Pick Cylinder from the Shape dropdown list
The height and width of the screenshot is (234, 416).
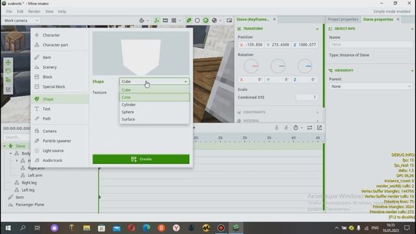[x=155, y=105]
